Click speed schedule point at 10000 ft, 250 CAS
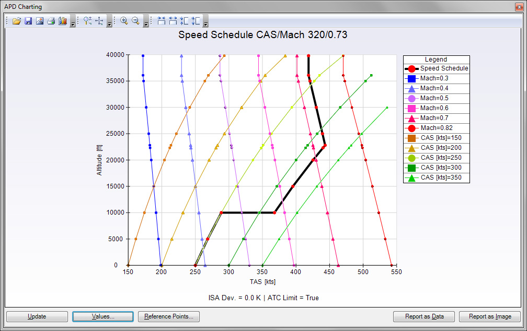 221,212
